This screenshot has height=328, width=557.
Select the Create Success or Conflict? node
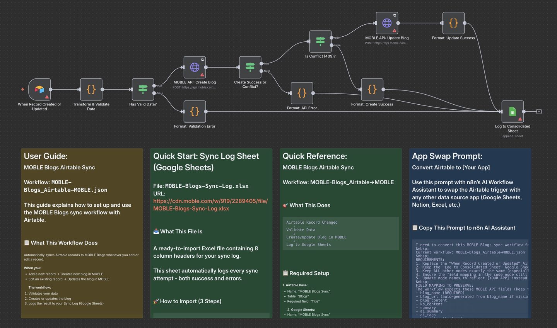pos(250,67)
